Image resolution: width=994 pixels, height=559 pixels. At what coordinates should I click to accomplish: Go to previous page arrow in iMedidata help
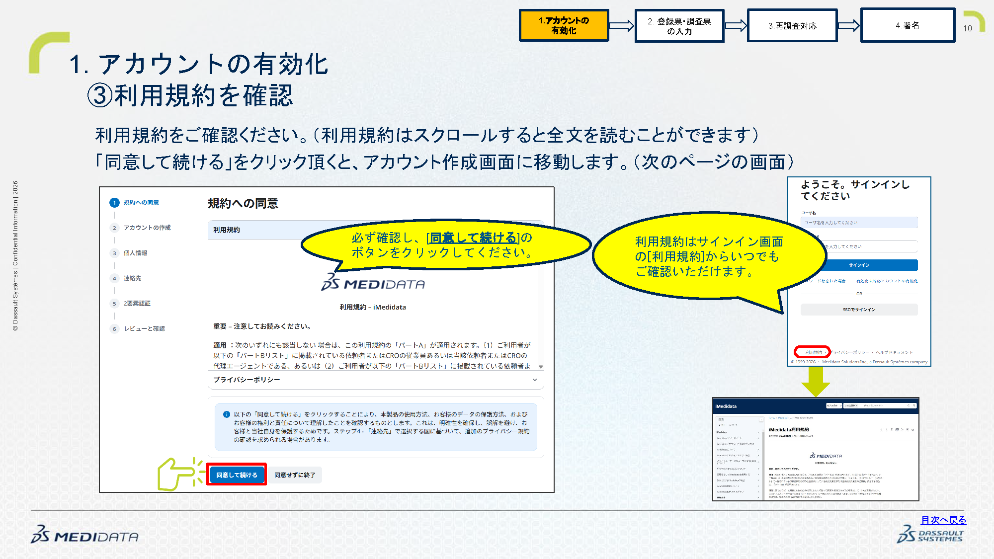[882, 429]
